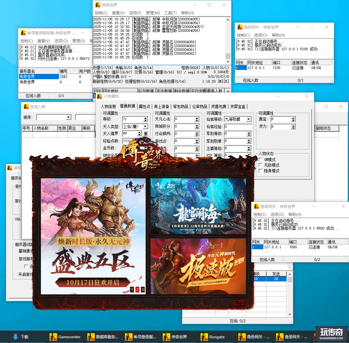Click 人物名称 column header

tap(45, 128)
